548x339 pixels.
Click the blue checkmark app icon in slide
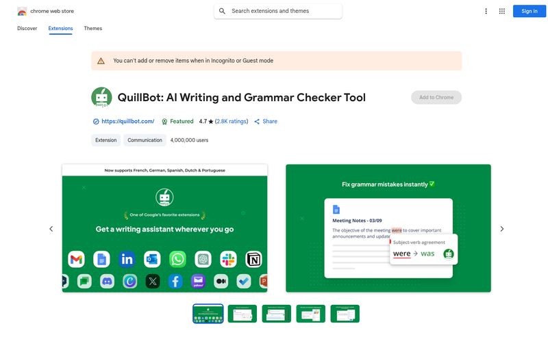244,281
